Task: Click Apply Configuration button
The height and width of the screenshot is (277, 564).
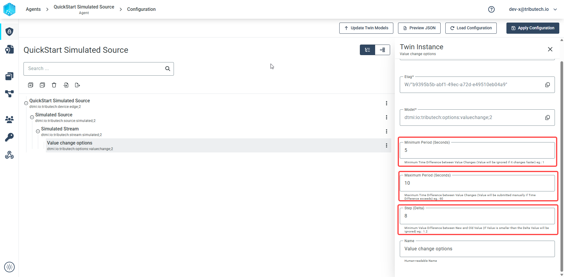Action: point(533,28)
